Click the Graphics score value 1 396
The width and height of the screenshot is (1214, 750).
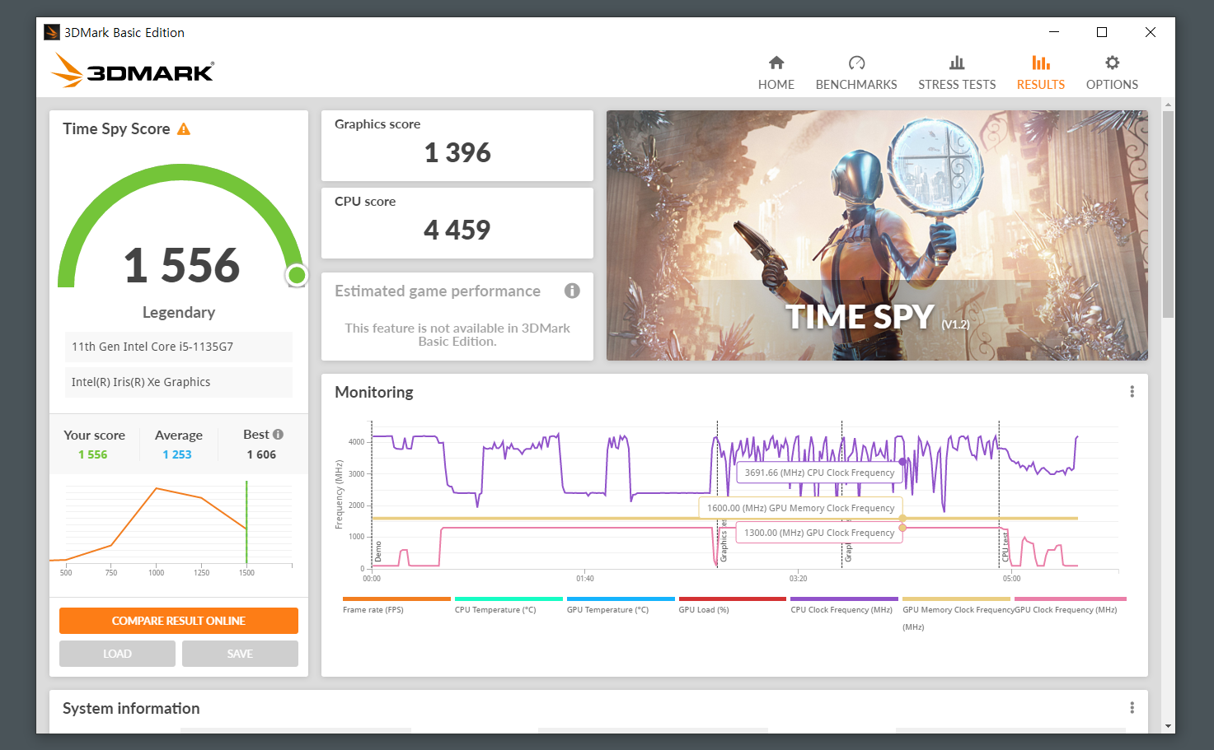(x=457, y=152)
